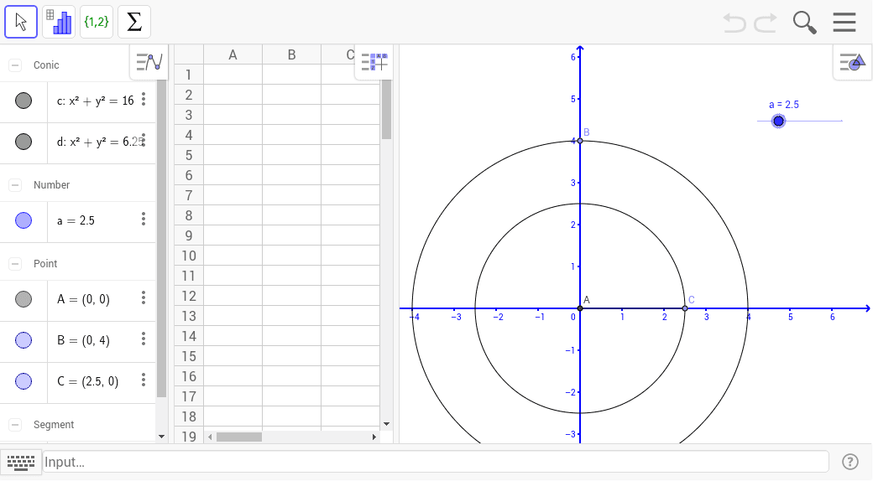Open the search magnifier
Screen dimensions: 873x481
pos(804,23)
